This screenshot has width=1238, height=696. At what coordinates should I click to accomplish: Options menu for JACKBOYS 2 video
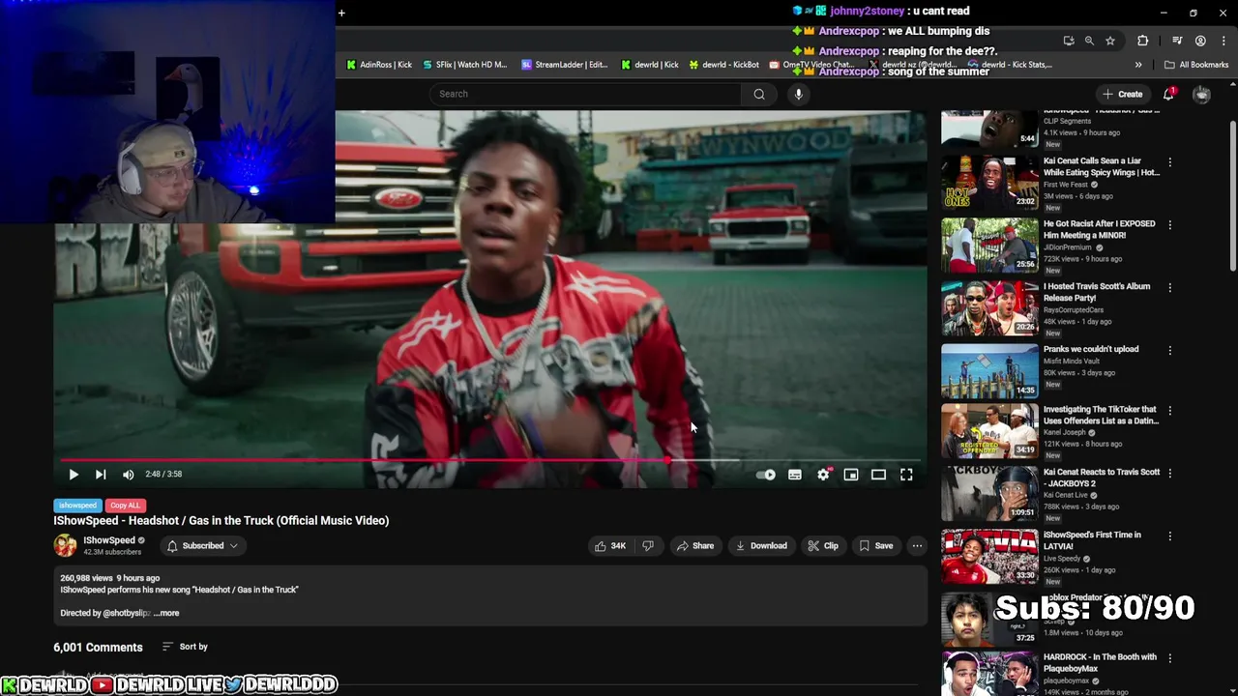[x=1170, y=474]
